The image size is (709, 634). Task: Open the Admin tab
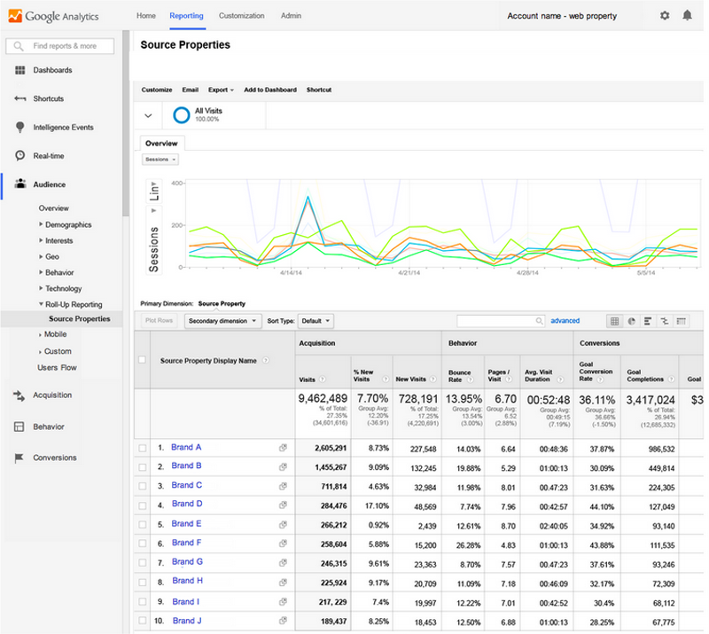click(x=291, y=16)
